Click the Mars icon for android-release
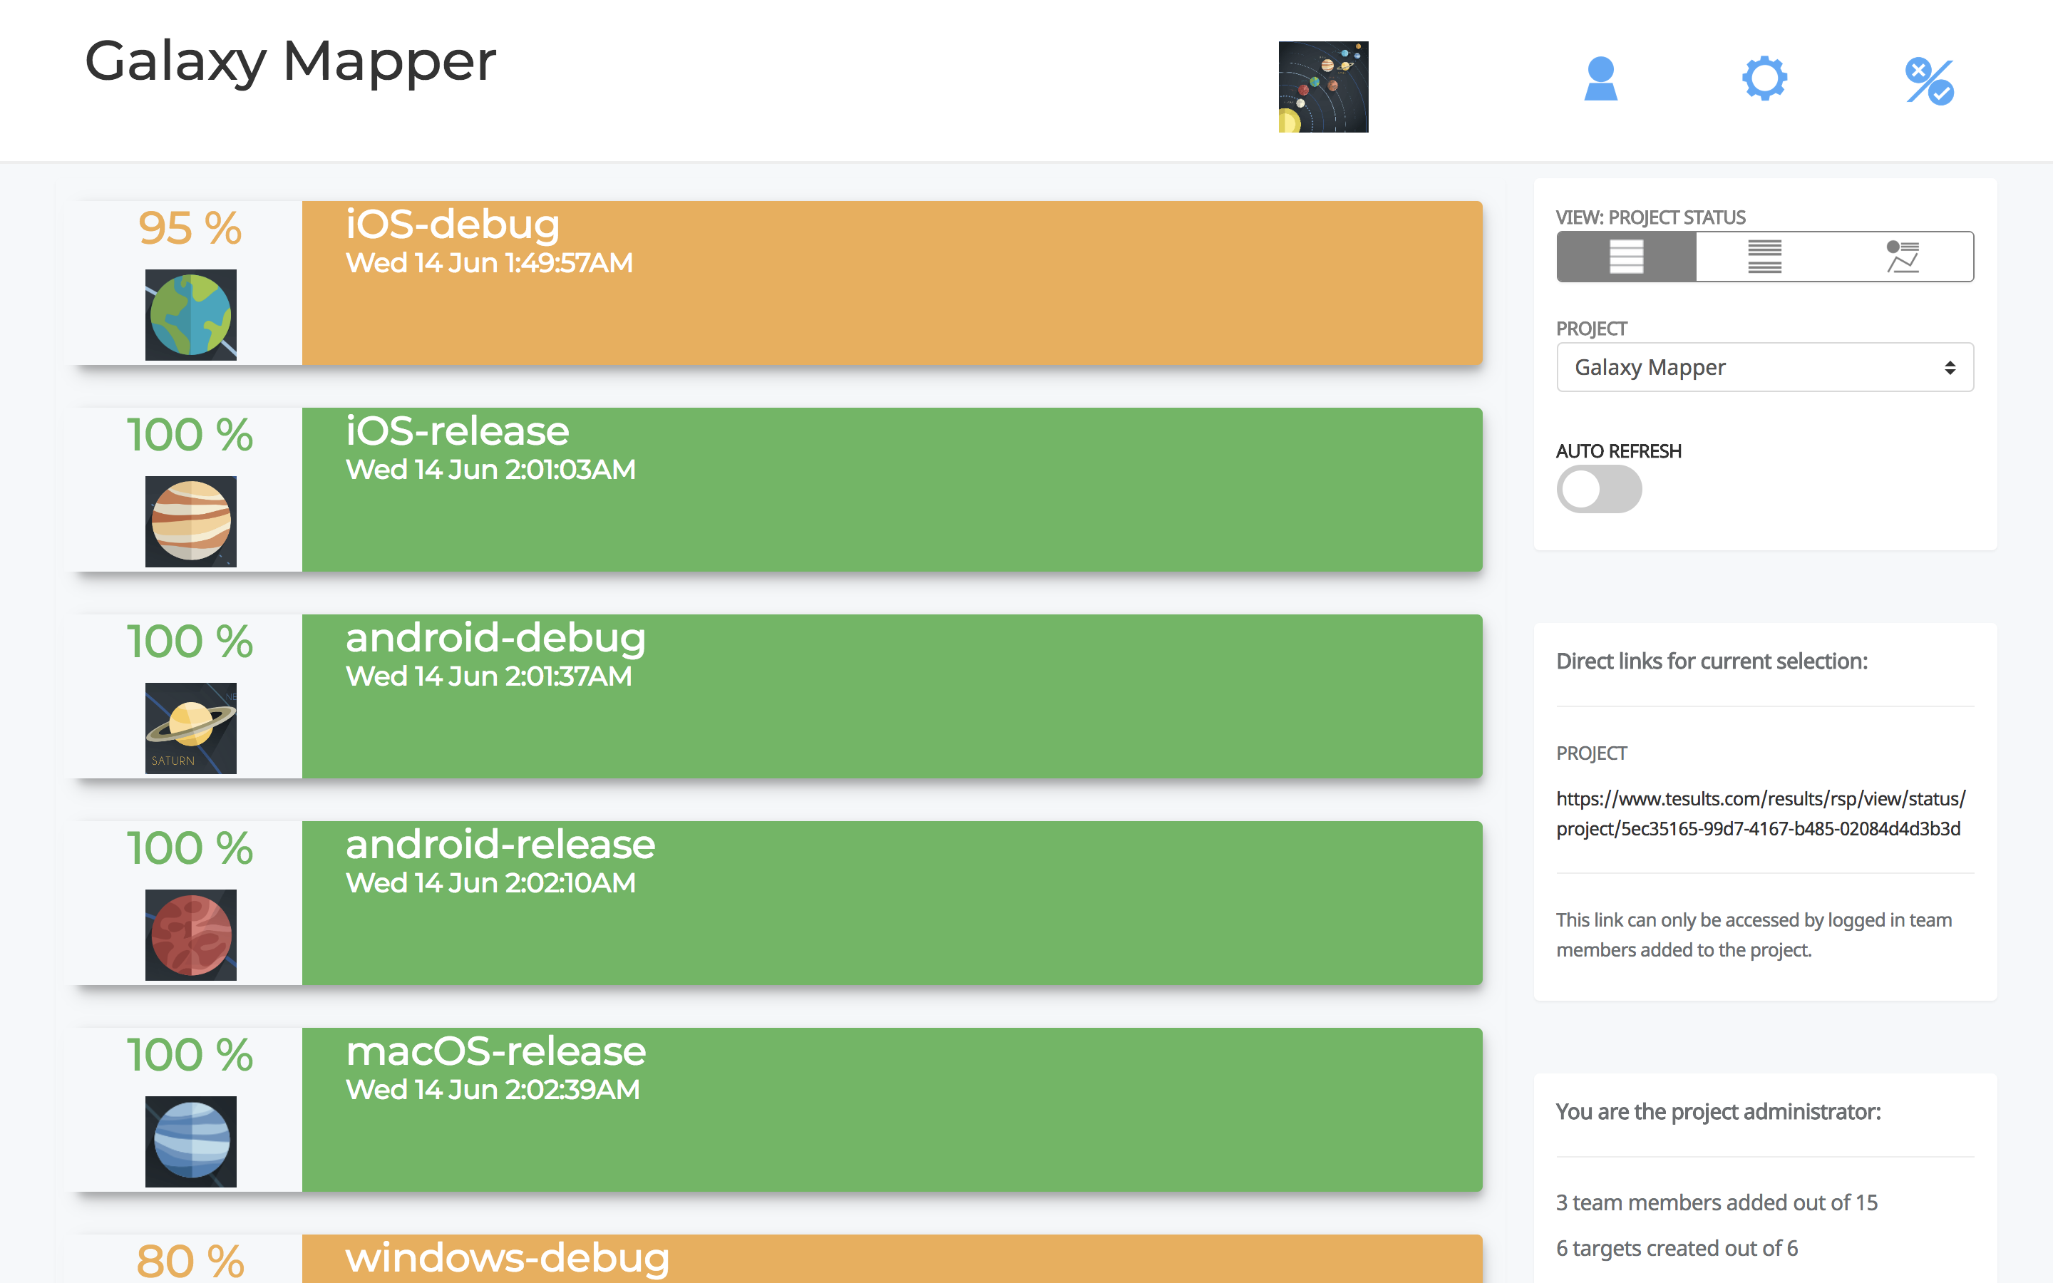The image size is (2053, 1283). click(x=191, y=934)
